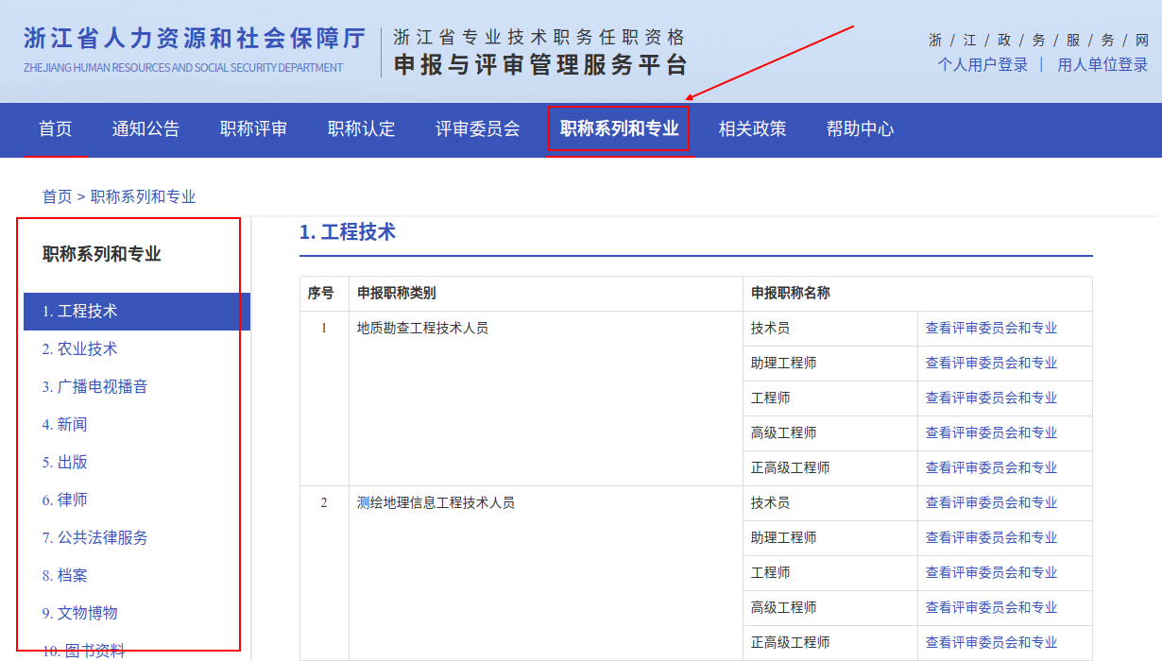Image resolution: width=1162 pixels, height=661 pixels.
Task: Open 9. 文物博物 in the sidebar
Action: [x=79, y=613]
